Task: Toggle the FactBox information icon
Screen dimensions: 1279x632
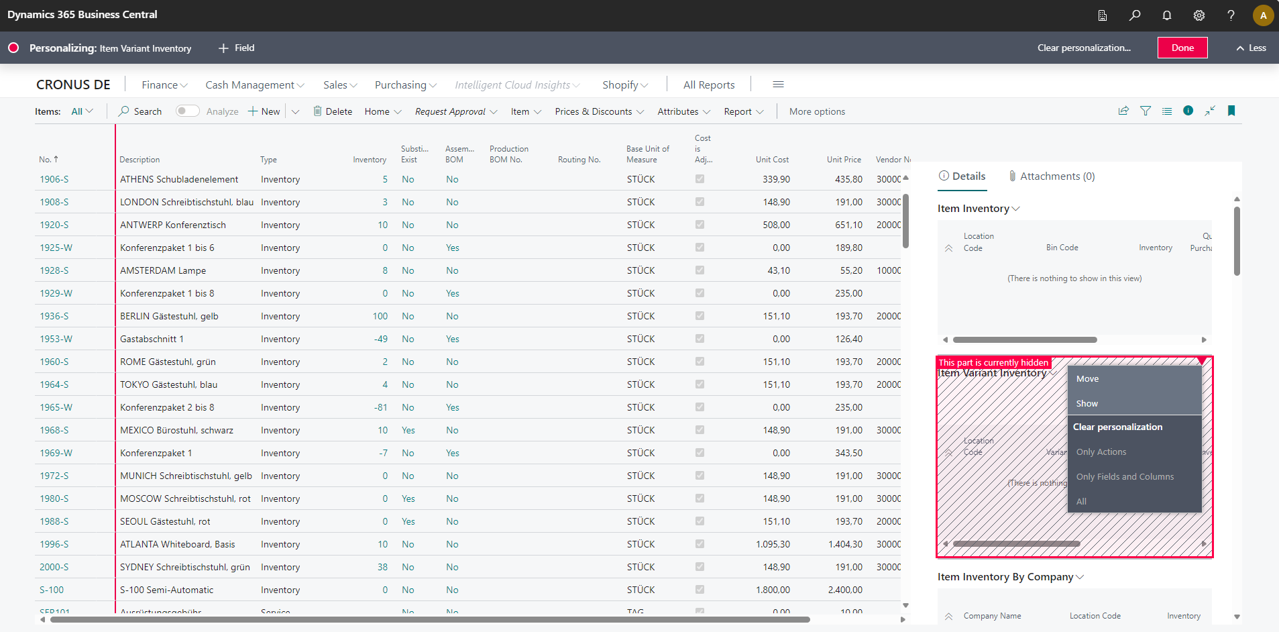Action: point(1188,111)
